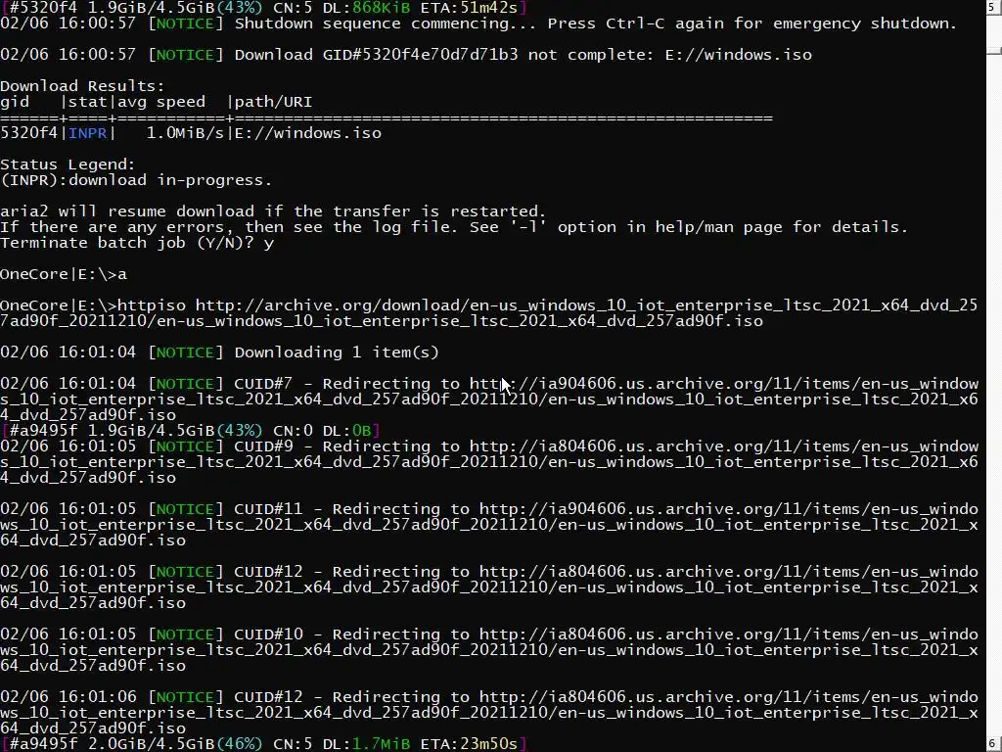1002x752 pixels.
Task: Click the 'Download Results:' heading
Action: 82,86
